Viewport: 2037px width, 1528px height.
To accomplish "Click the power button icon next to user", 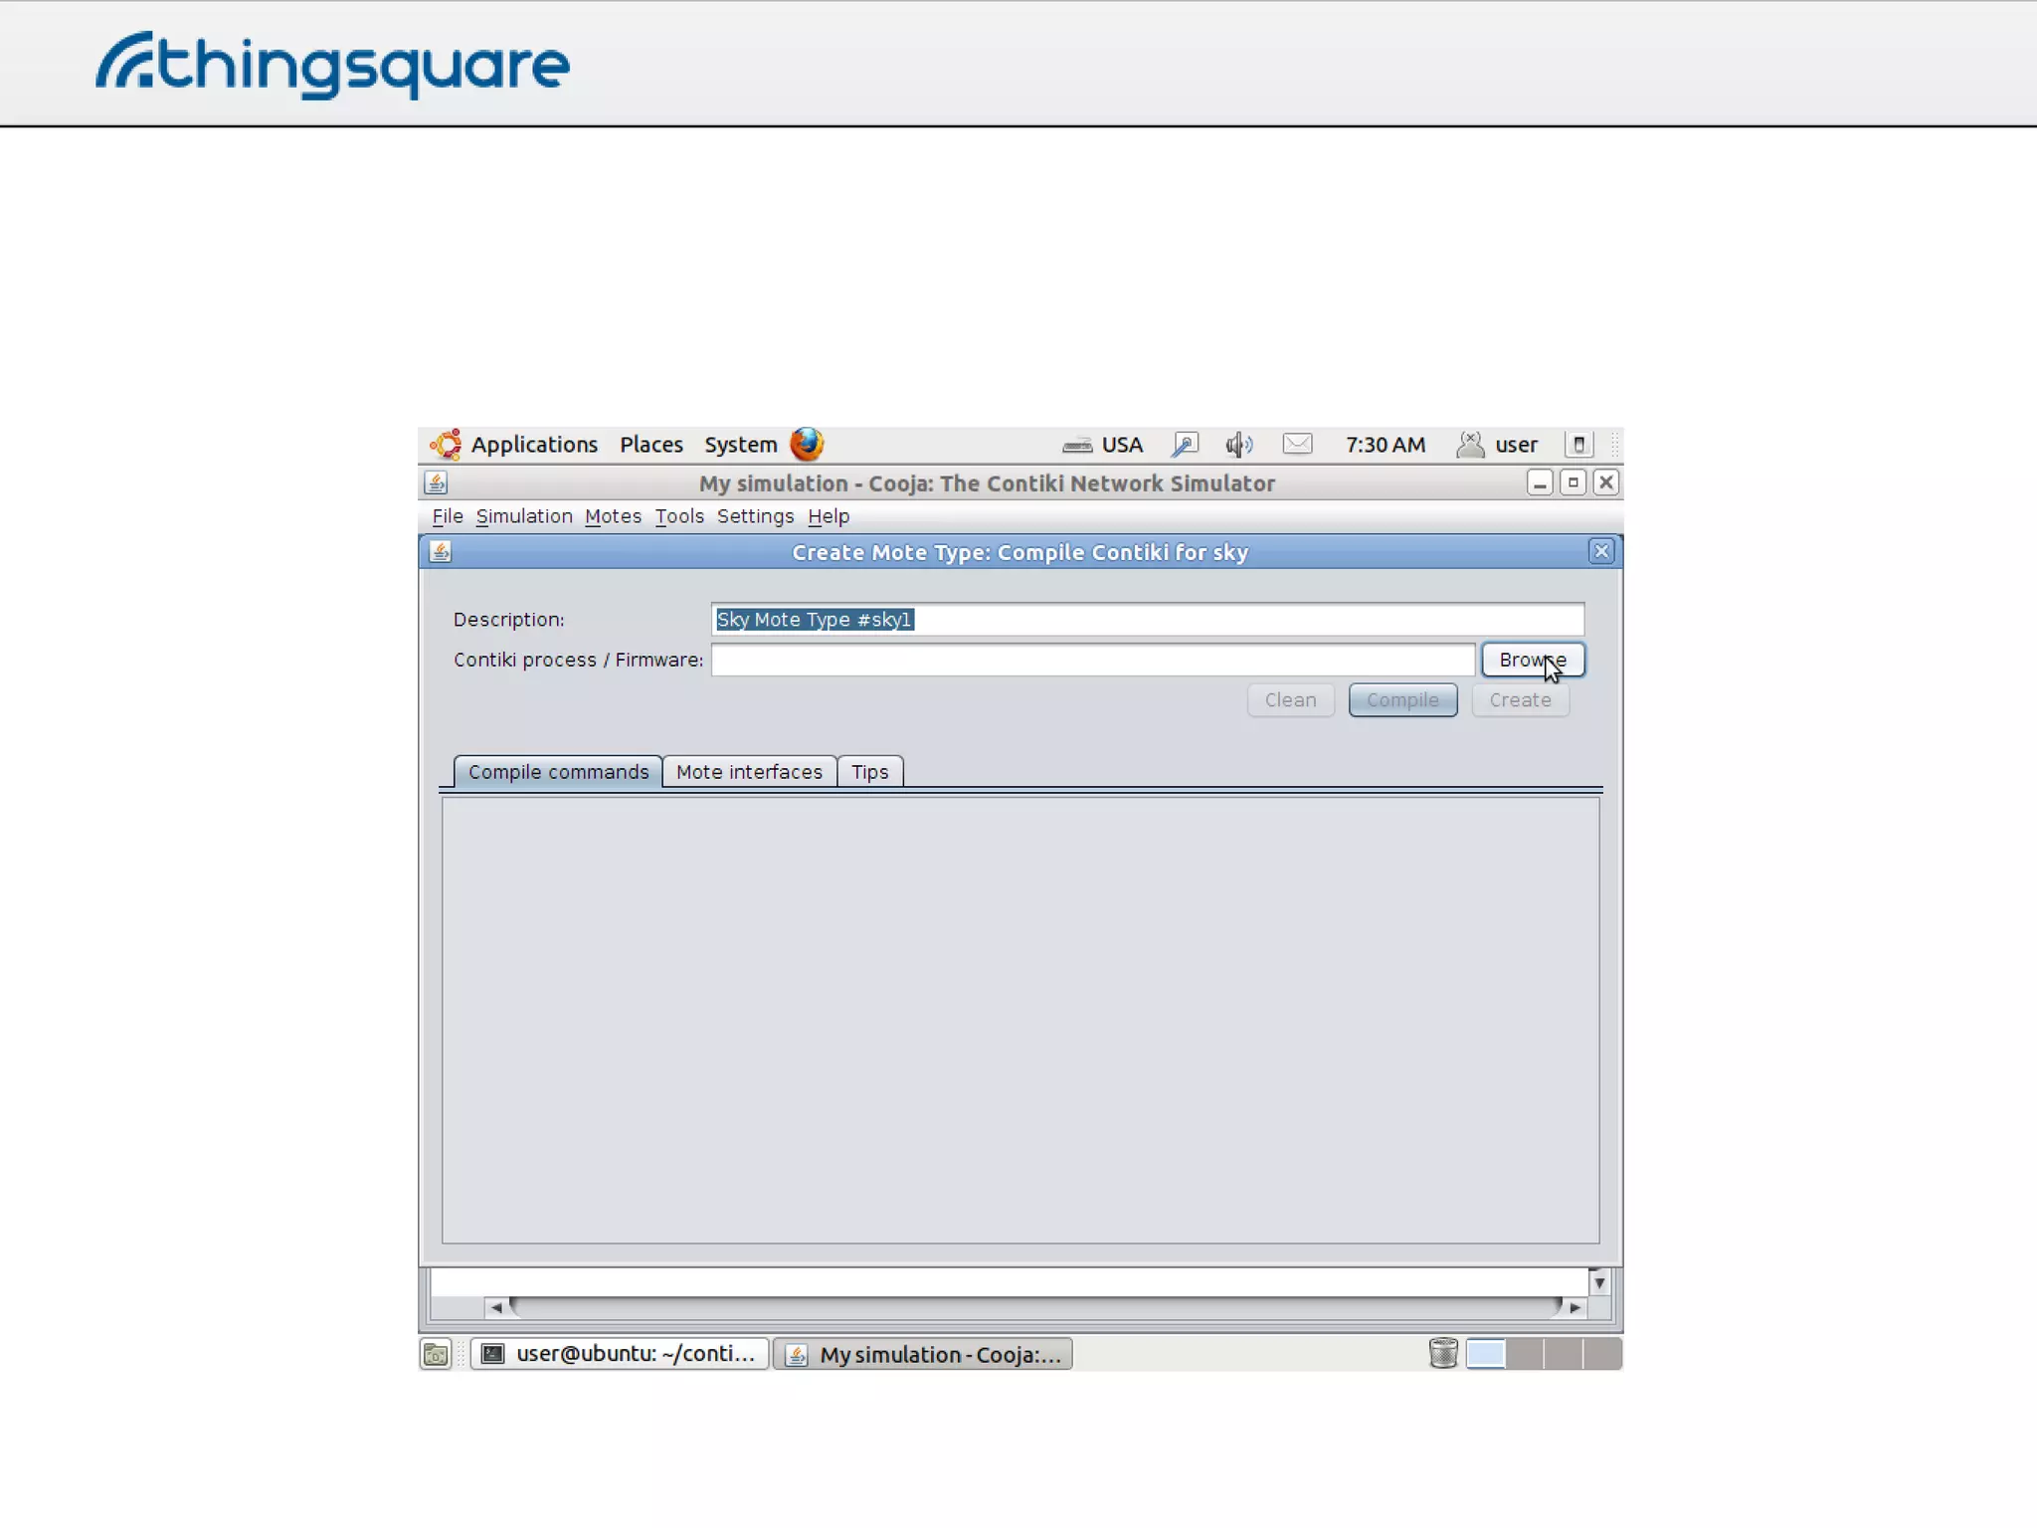I will pyautogui.click(x=1578, y=444).
